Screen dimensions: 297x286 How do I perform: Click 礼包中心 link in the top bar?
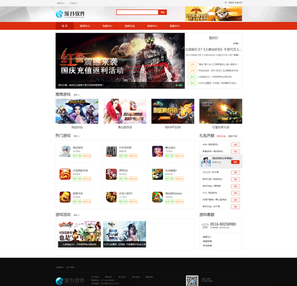(x=73, y=3)
